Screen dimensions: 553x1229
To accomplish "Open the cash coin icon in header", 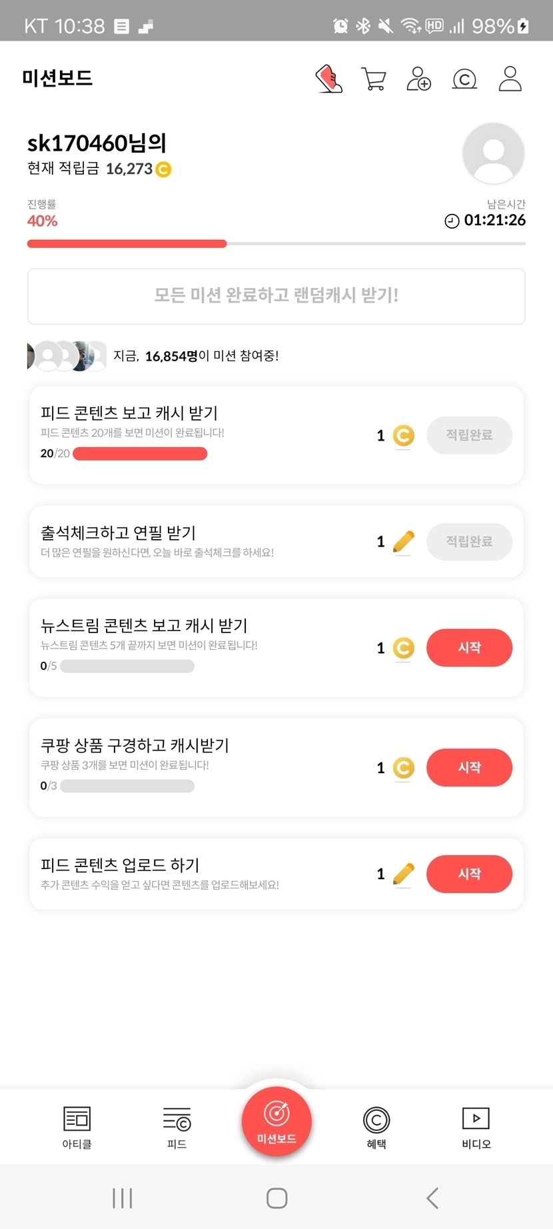I will [464, 79].
